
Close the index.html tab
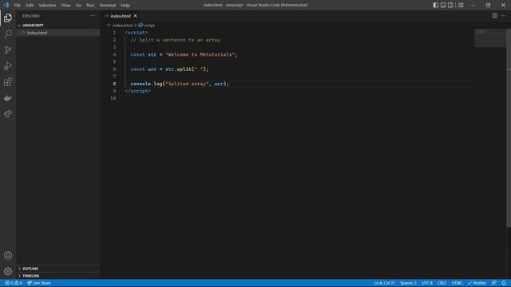coord(135,16)
